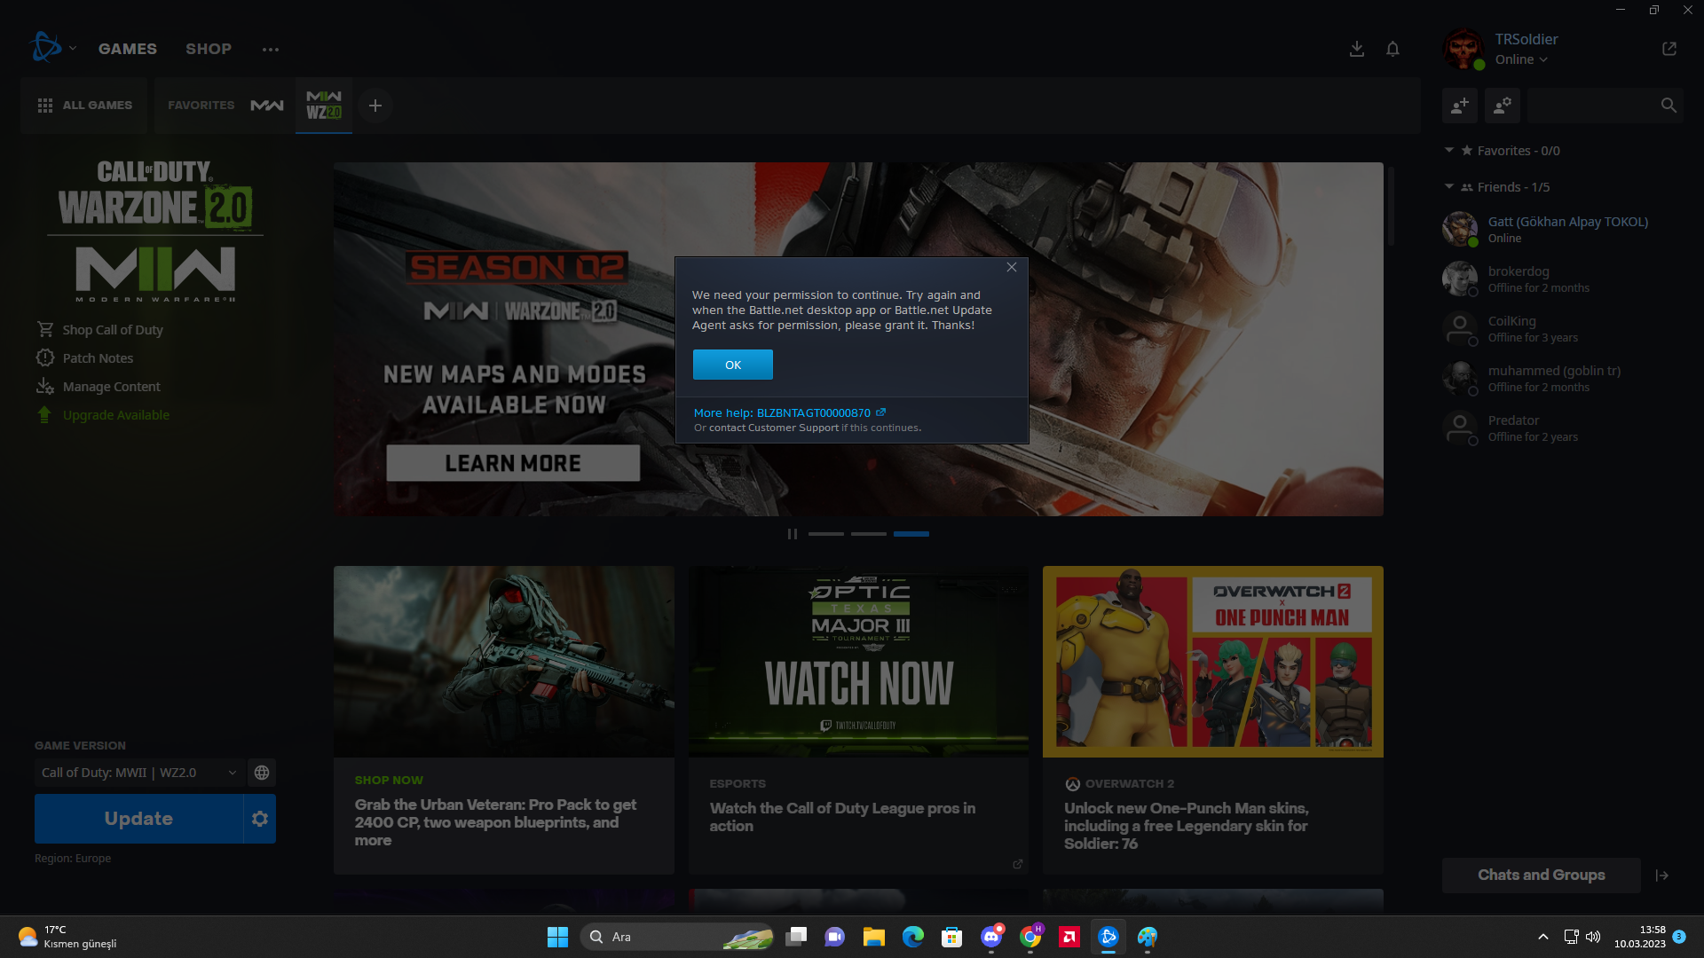Click the region globe icon

tap(262, 773)
